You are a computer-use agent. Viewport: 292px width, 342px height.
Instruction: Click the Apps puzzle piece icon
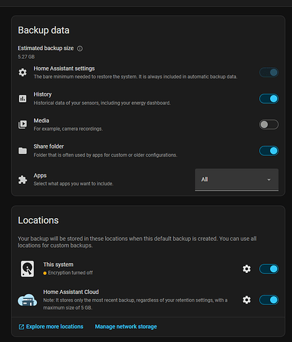tap(23, 180)
